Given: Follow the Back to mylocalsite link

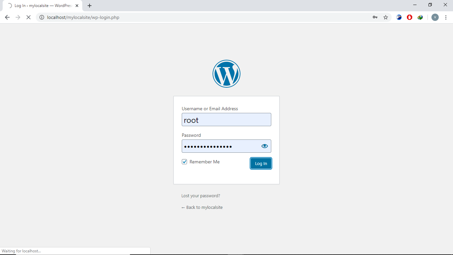Looking at the screenshot, I should (x=202, y=208).
